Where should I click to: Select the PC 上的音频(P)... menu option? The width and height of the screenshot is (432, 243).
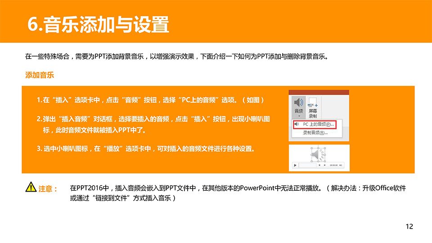coord(318,124)
